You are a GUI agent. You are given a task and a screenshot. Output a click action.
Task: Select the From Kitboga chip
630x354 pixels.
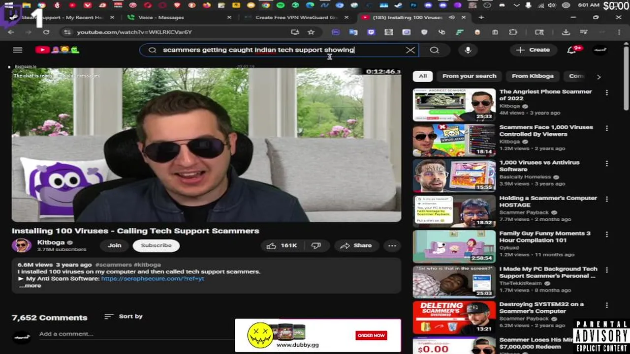pyautogui.click(x=533, y=76)
